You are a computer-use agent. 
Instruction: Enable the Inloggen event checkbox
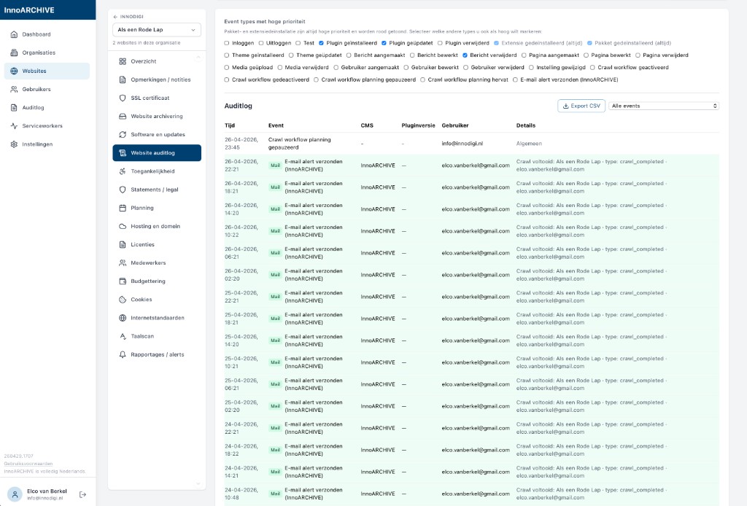click(x=227, y=43)
